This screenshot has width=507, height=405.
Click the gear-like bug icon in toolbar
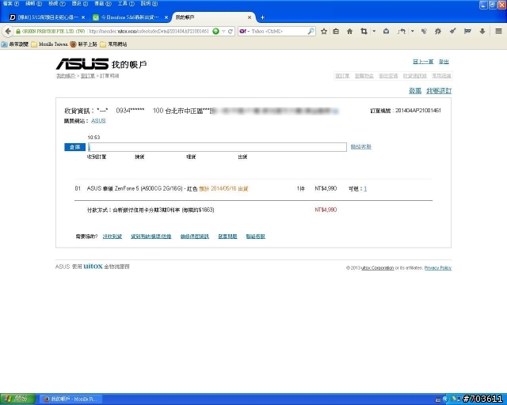click(x=438, y=32)
